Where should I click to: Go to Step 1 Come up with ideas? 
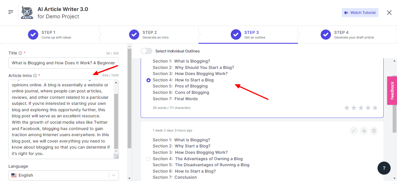point(50,35)
